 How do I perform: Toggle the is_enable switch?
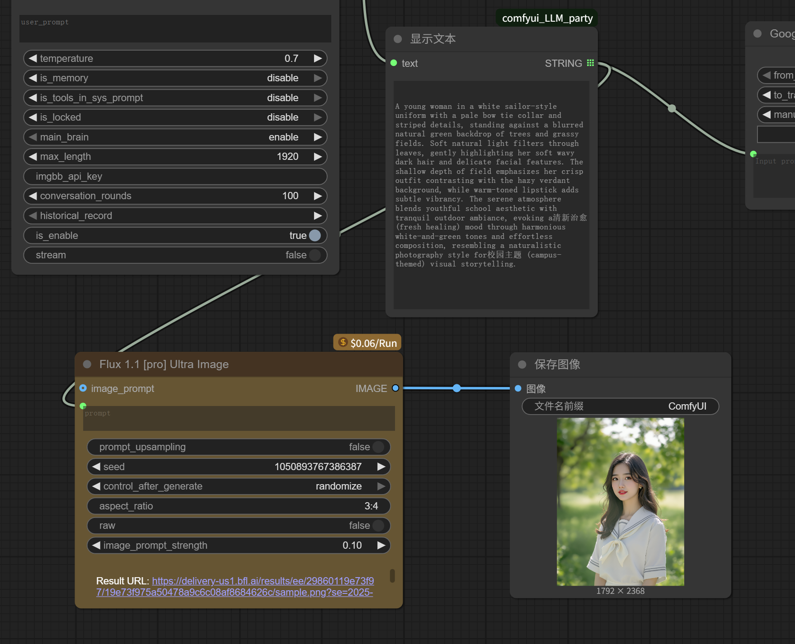point(315,235)
